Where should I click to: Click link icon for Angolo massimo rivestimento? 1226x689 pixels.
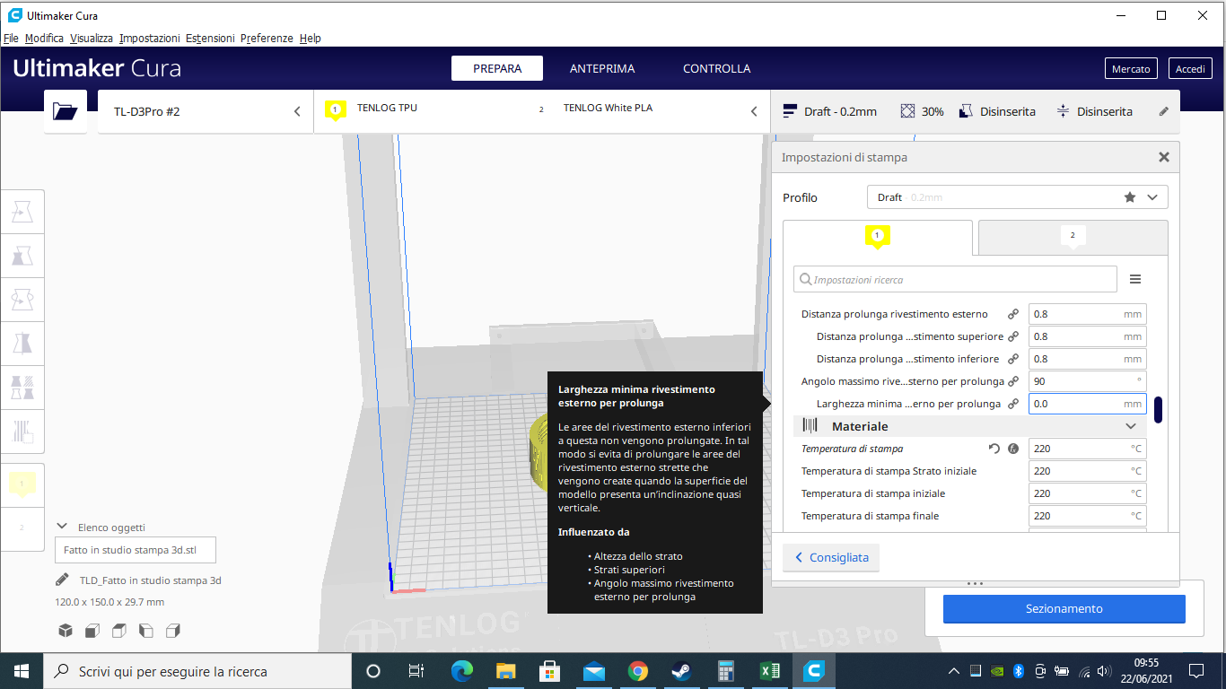pyautogui.click(x=1013, y=381)
